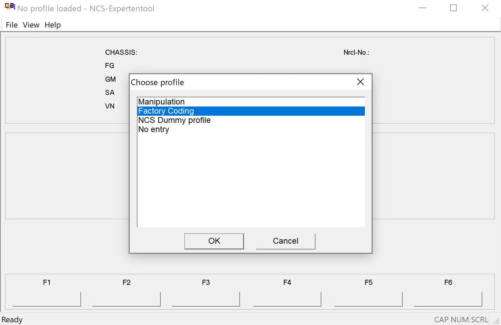Grab the window resize grip in status bar
The width and height of the screenshot is (501, 325).
click(497, 321)
